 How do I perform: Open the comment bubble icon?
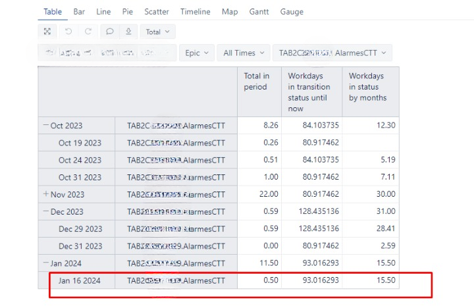click(110, 32)
